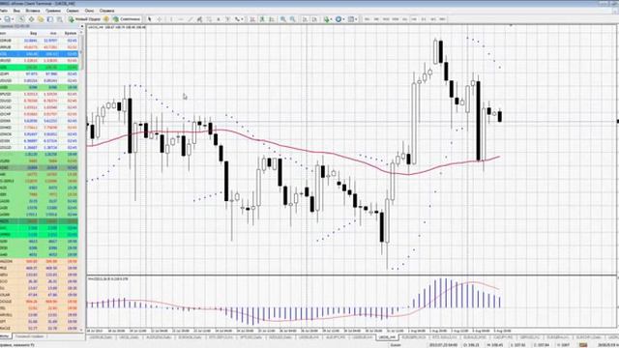
Task: Toggle chart auto scroll
Action: 306,19
